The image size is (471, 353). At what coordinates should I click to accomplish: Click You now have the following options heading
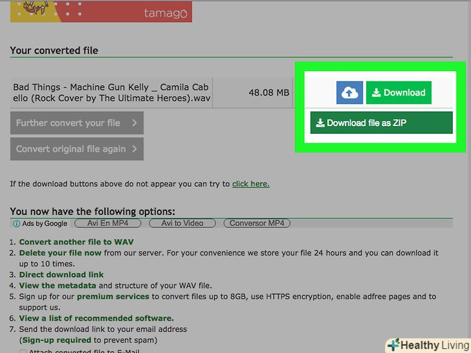pyautogui.click(x=93, y=211)
